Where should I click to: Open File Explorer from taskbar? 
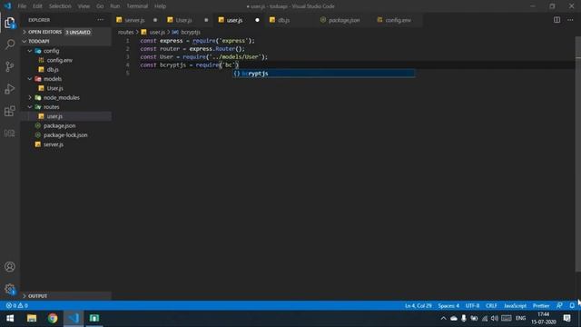click(x=32, y=319)
